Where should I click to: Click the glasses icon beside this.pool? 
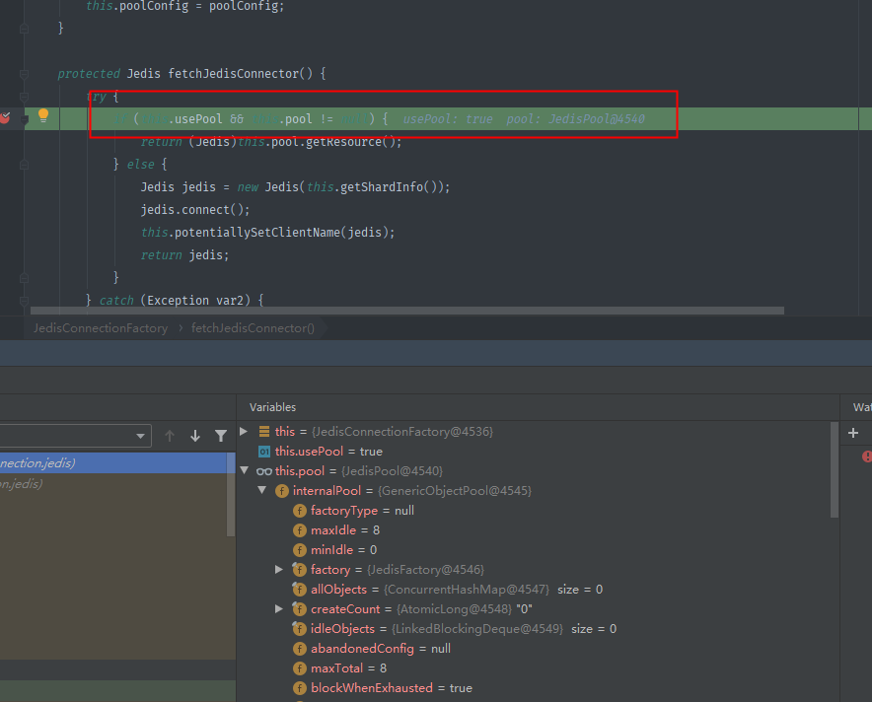coord(263,471)
